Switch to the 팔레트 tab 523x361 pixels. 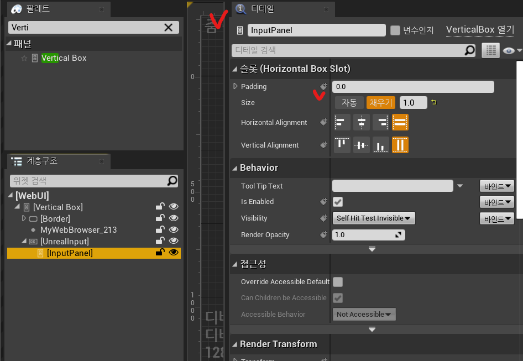[x=36, y=9]
